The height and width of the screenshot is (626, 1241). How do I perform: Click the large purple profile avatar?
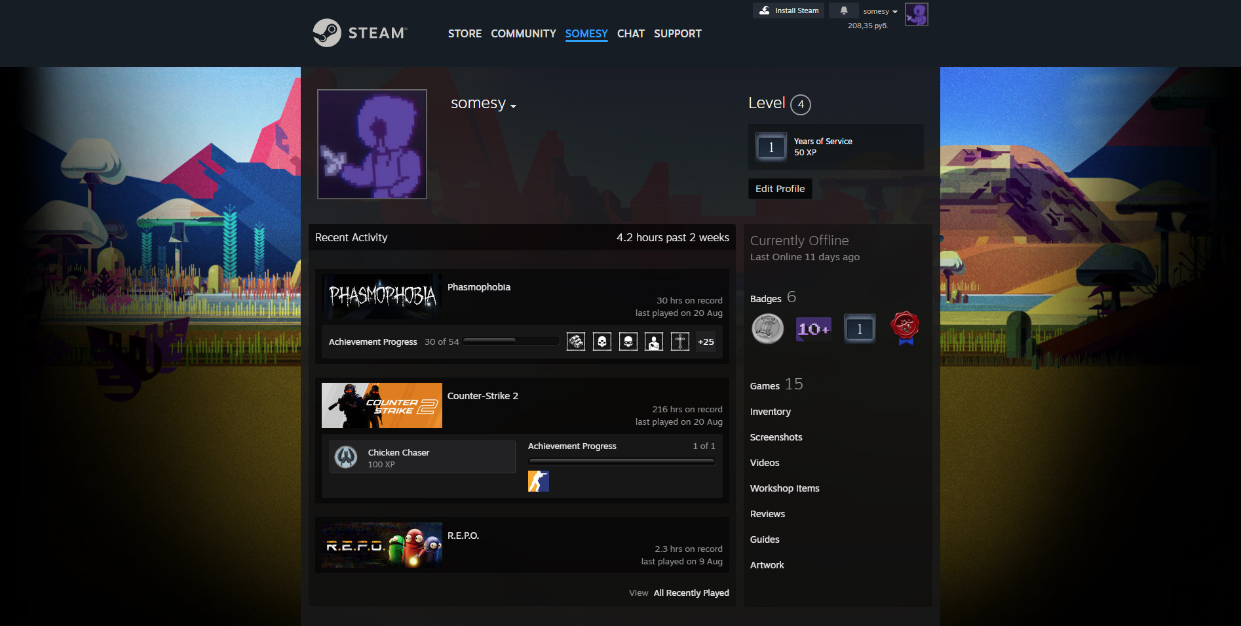click(x=372, y=144)
